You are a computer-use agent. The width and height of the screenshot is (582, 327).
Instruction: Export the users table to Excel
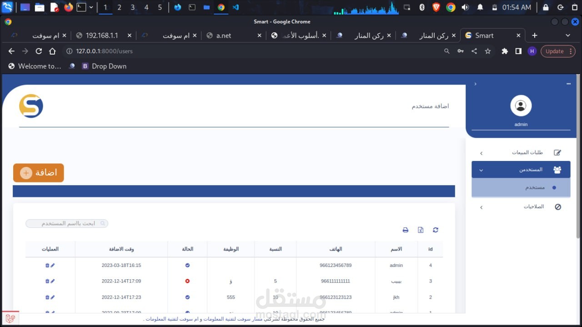[421, 230]
